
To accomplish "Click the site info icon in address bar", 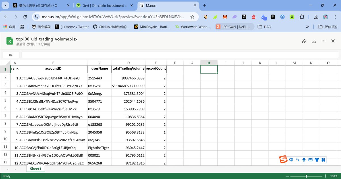I will pyautogui.click(x=36, y=17).
